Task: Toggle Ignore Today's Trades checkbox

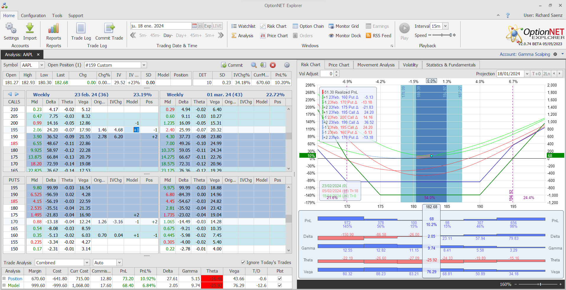Action: [243, 262]
